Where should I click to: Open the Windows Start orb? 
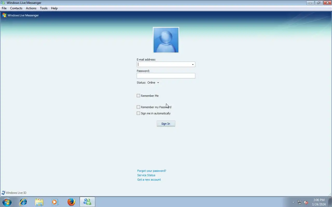[7, 202]
